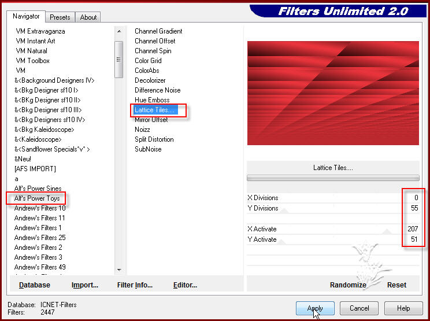The height and width of the screenshot is (321, 430).
Task: Reset the filter parameters
Action: 396,285
